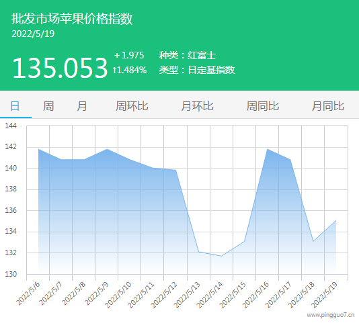
Task: Switch to the 周 weekly tab
Action: [x=48, y=106]
